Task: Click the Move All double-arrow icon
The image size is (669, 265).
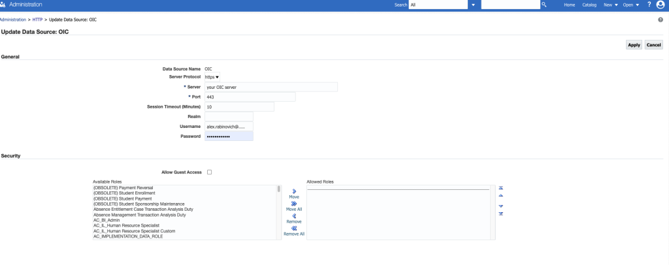Action: pos(294,204)
